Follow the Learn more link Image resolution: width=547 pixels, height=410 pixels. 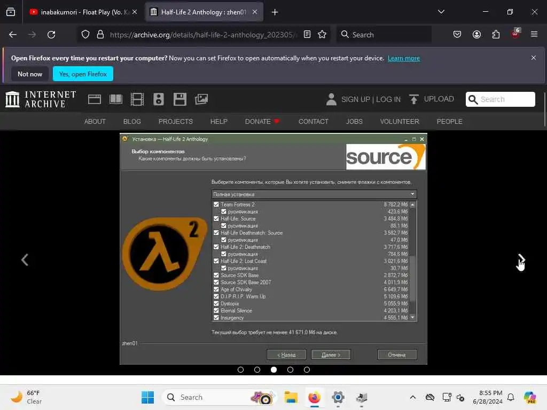pyautogui.click(x=404, y=58)
